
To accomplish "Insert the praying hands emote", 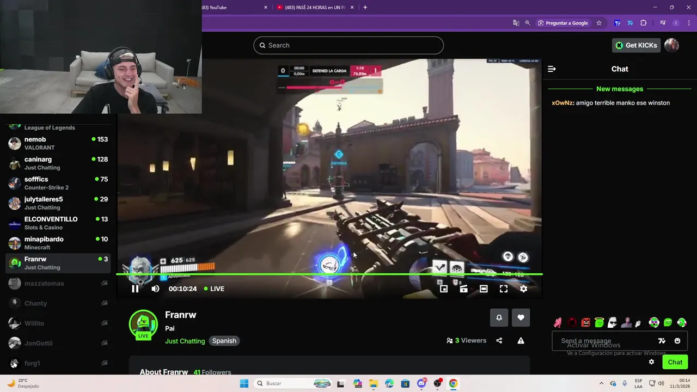I will pyautogui.click(x=558, y=323).
